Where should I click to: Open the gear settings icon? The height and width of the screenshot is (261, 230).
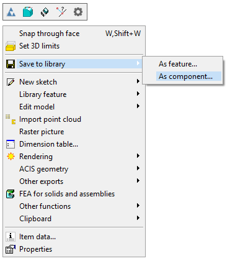(78, 12)
